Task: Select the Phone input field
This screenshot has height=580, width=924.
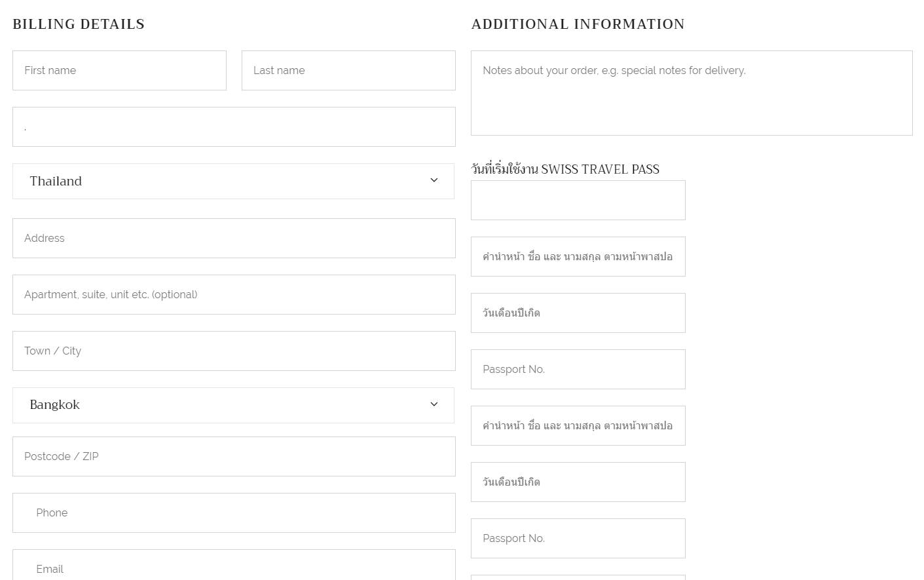Action: pyautogui.click(x=234, y=513)
